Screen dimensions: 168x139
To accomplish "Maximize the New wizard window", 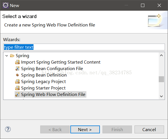I will tap(143, 5).
